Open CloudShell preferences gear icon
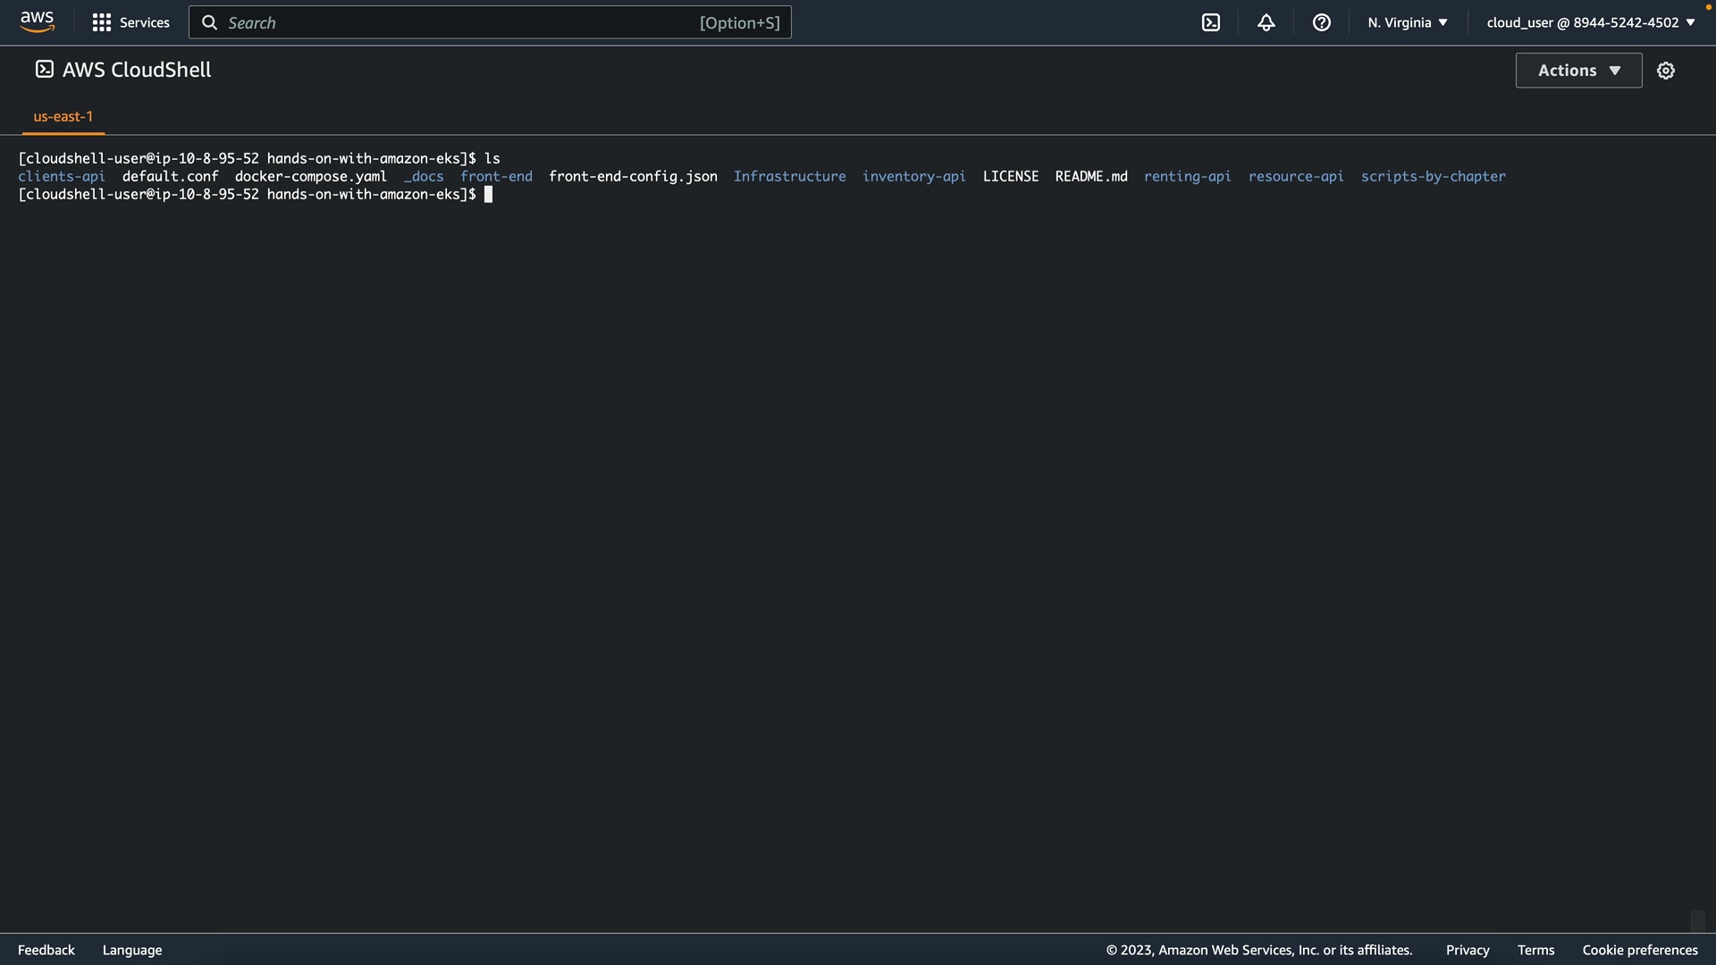This screenshot has width=1716, height=965. (1666, 71)
